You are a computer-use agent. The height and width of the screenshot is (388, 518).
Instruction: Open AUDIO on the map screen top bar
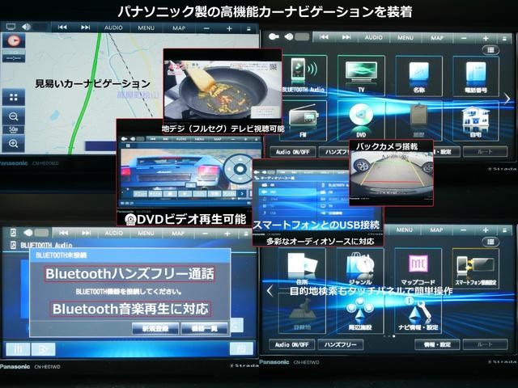(x=113, y=27)
